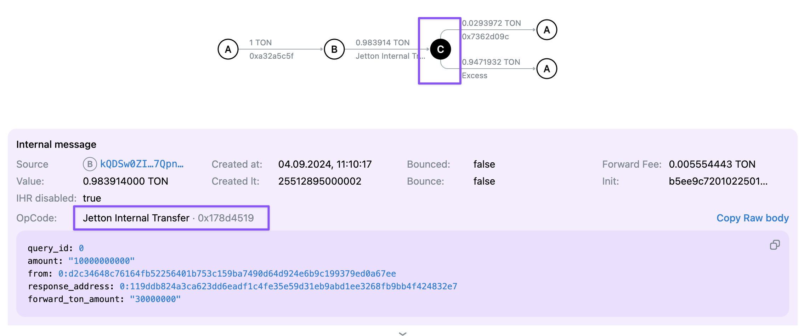Click the black C node in the trace

[x=440, y=50]
